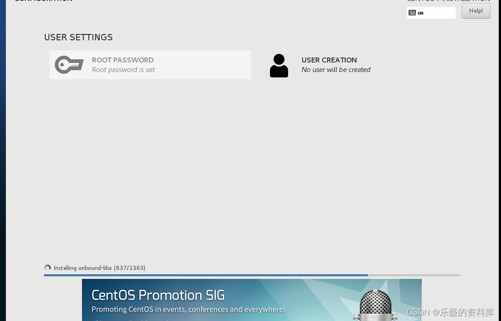Screen dimensions: 501x321
Task: Click the installation progress bar
Action: (252, 275)
